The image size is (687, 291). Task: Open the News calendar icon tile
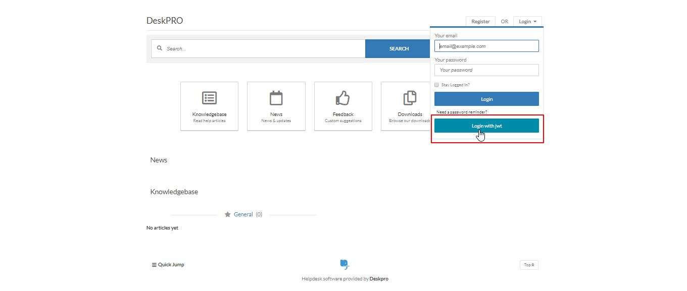(276, 106)
